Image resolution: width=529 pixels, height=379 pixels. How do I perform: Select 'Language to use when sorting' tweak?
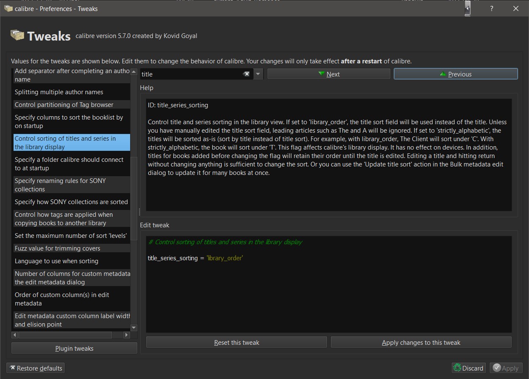(x=72, y=261)
